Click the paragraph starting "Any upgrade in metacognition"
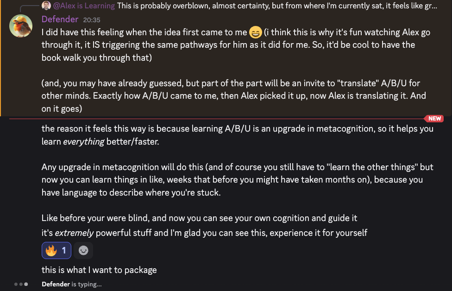This screenshot has height=291, width=452. point(232,179)
